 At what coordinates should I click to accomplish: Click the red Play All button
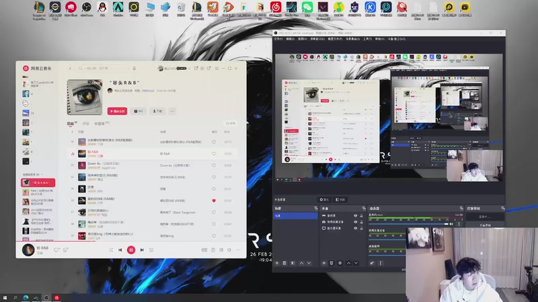click(x=117, y=111)
